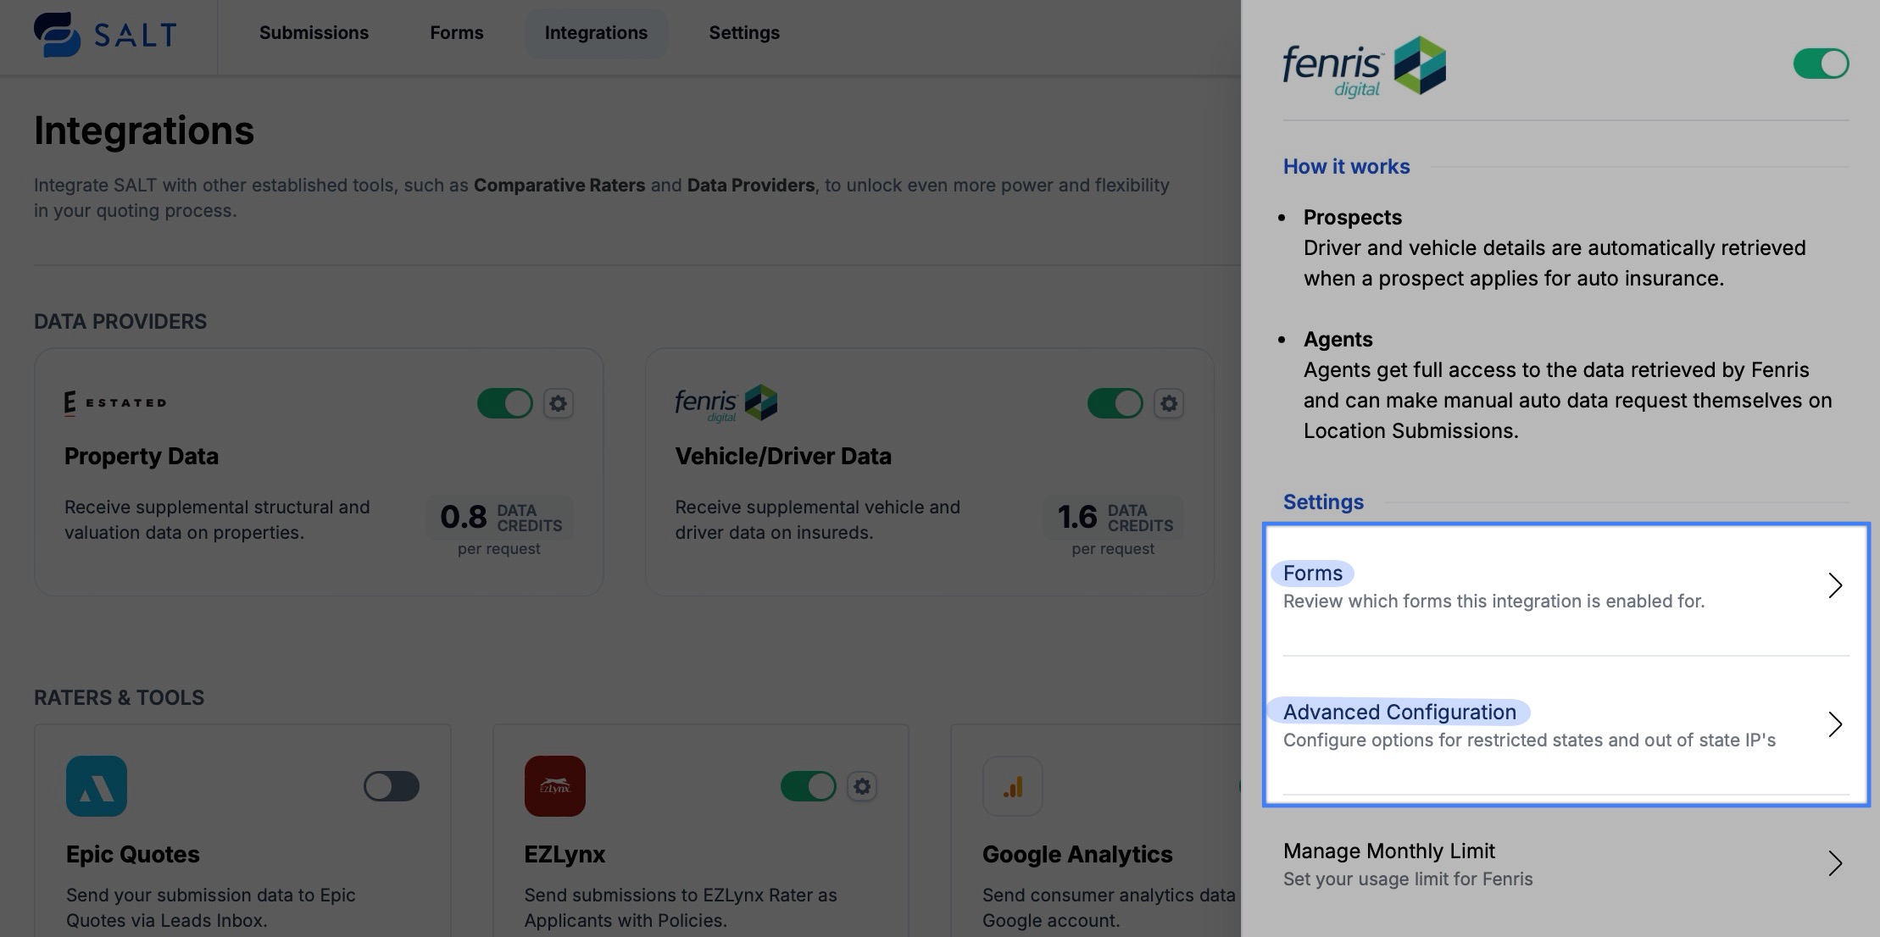This screenshot has width=1880, height=937.
Task: Click the Integrations page title
Action: click(x=144, y=130)
